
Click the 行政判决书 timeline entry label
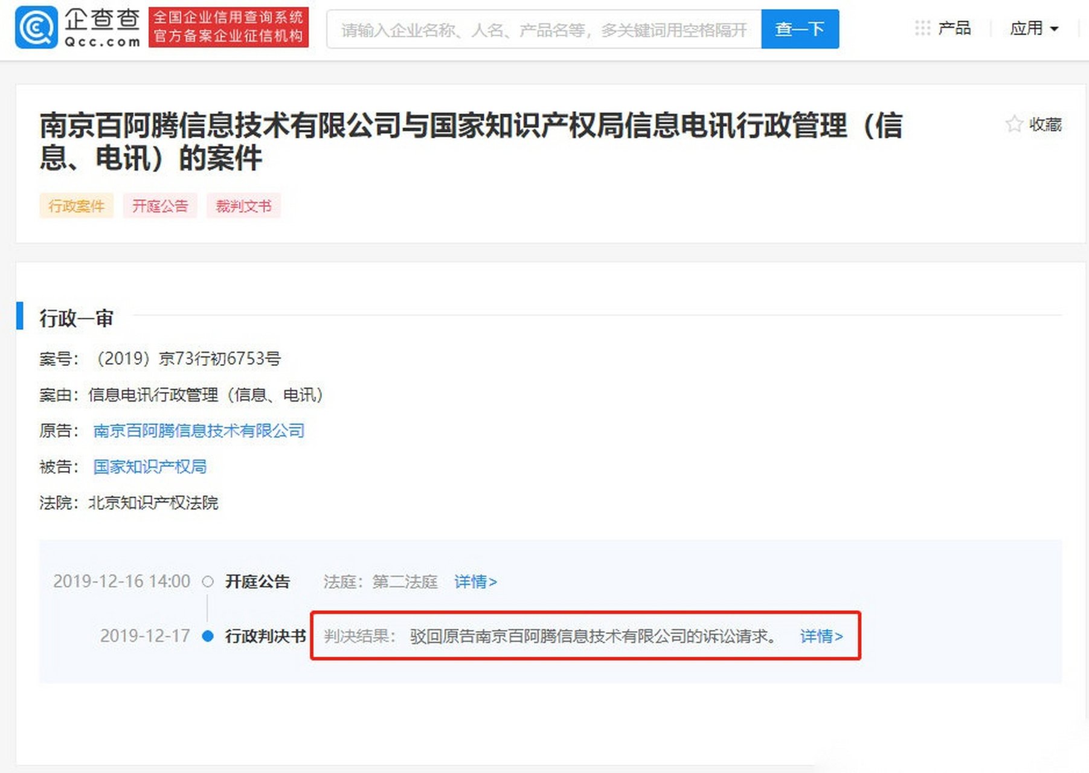click(265, 636)
